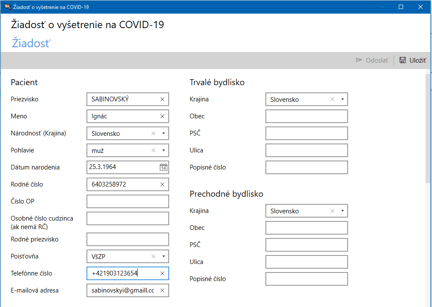Clear the Telefónne číslo field with X
The width and height of the screenshot is (432, 307).
pyautogui.click(x=162, y=273)
